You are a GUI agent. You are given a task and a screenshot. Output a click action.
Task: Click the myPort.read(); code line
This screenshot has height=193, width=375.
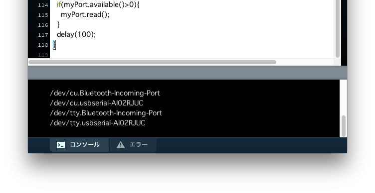pos(85,14)
